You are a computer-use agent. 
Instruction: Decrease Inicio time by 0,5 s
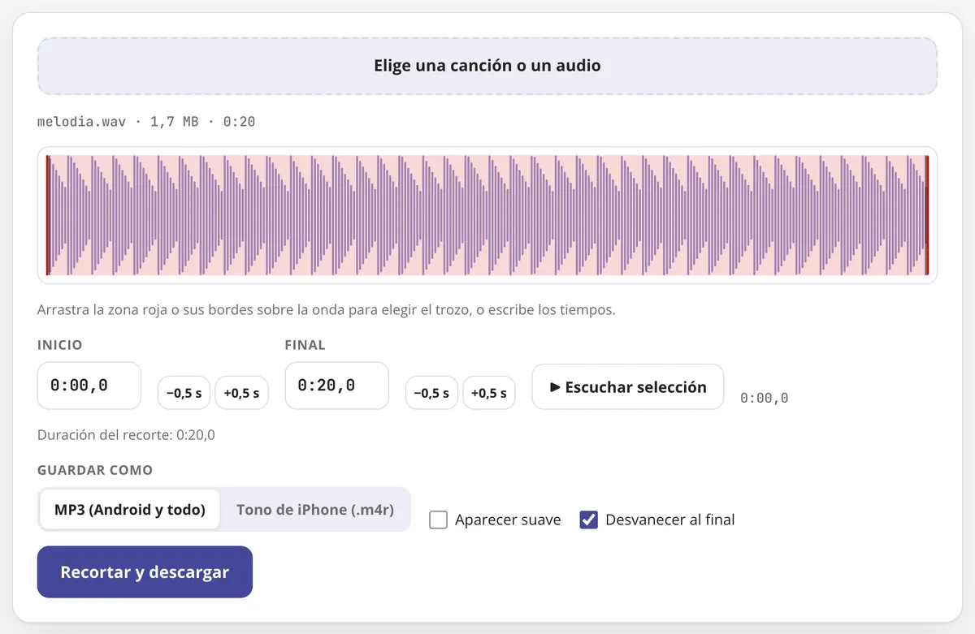tap(184, 393)
